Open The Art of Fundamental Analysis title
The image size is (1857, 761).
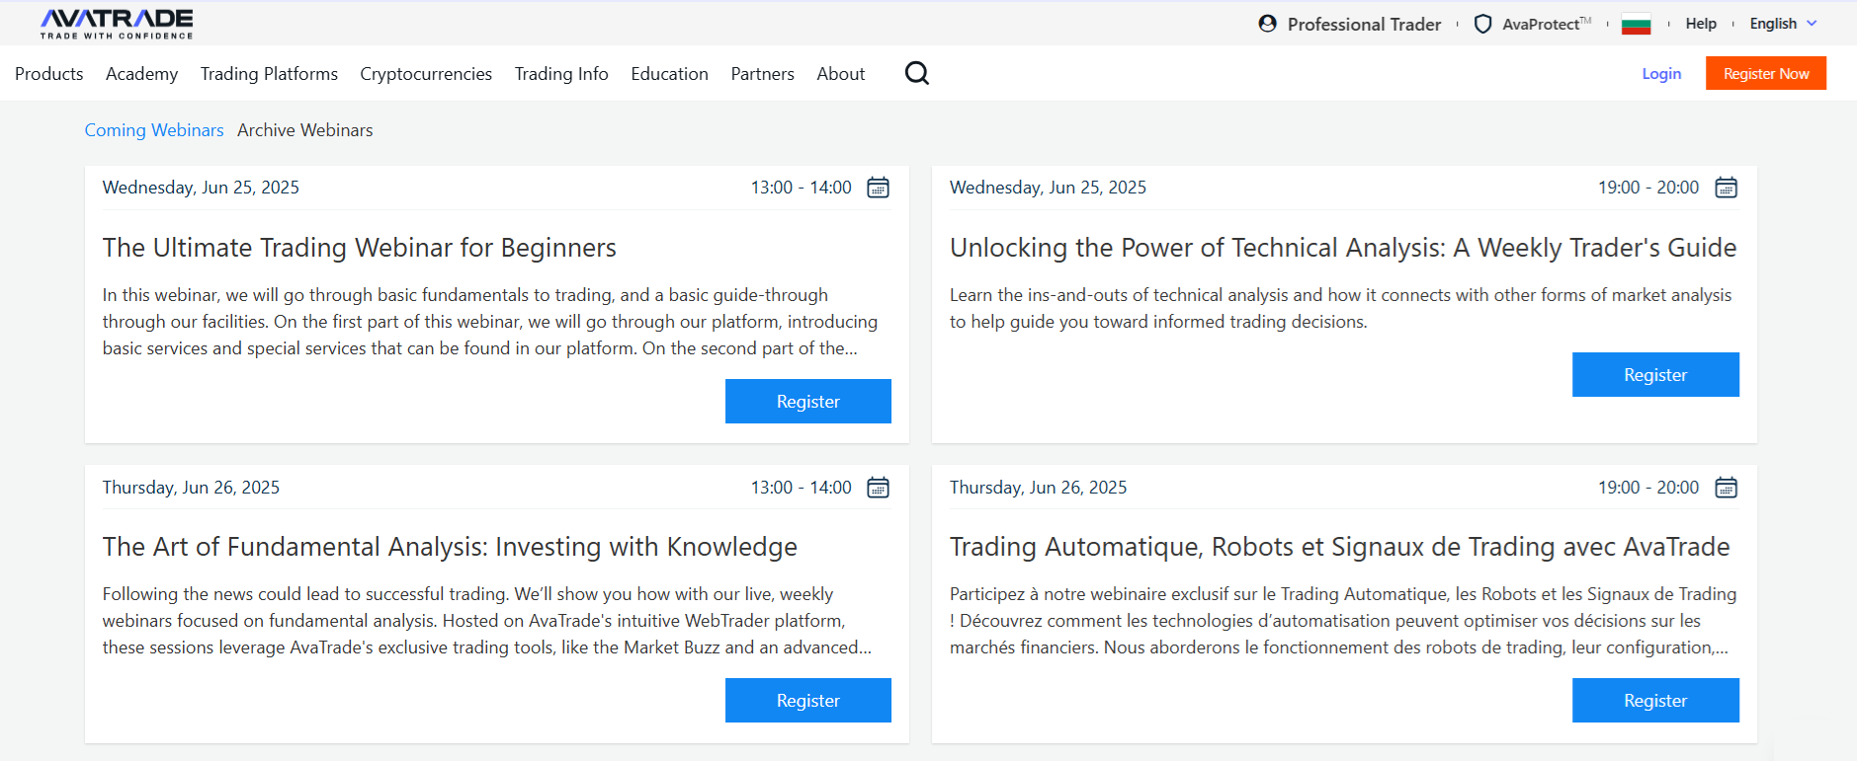click(x=450, y=547)
